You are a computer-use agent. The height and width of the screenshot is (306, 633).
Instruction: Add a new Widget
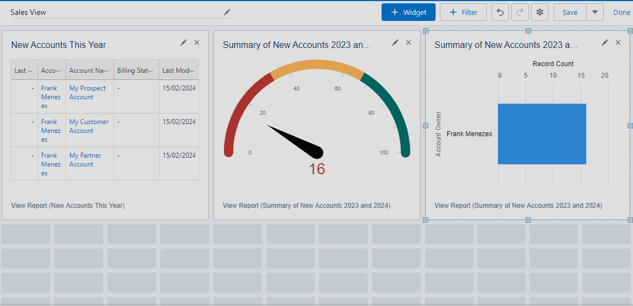[x=409, y=12]
